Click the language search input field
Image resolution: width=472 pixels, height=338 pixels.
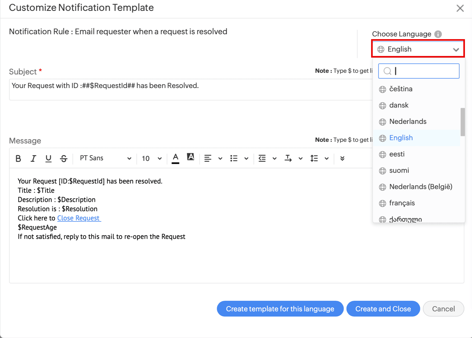point(423,71)
